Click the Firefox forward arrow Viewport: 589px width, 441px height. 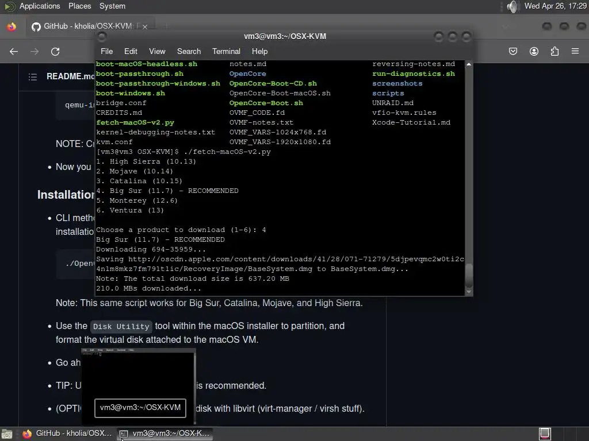35,51
